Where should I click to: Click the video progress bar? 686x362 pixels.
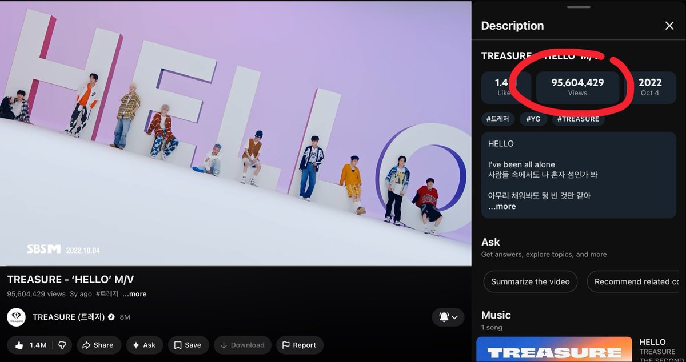tap(236, 266)
